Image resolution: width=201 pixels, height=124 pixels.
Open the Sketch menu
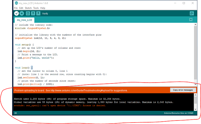pyautogui.click(x=28, y=8)
